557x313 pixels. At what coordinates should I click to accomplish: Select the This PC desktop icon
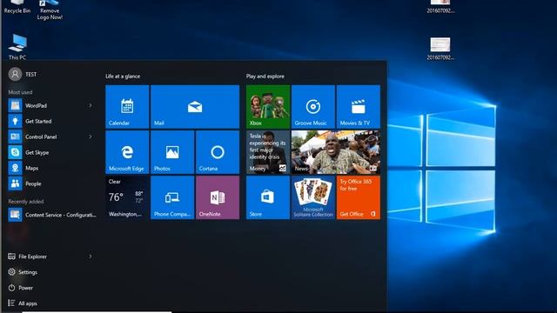(x=17, y=47)
